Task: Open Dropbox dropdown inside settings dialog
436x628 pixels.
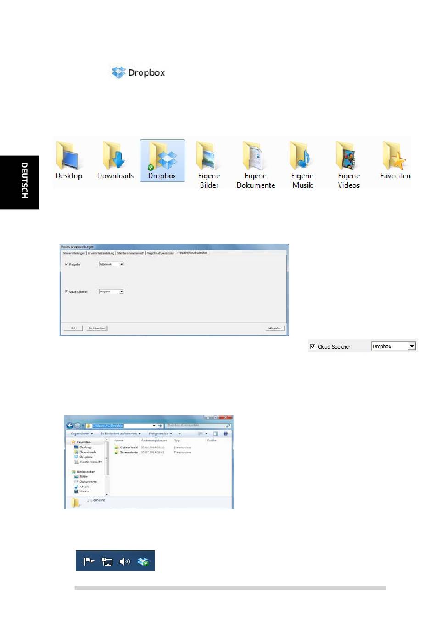Action: [x=112, y=291]
